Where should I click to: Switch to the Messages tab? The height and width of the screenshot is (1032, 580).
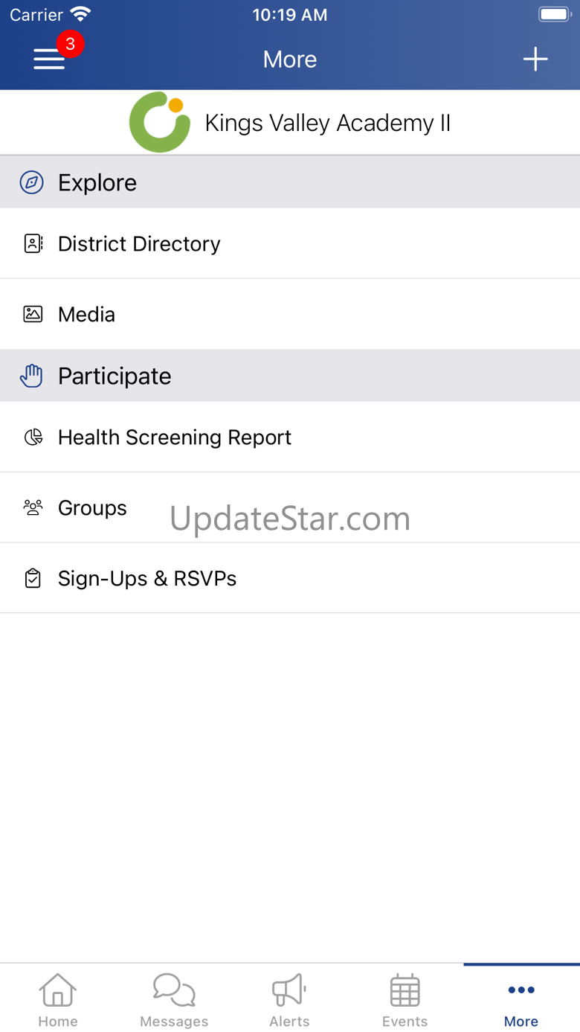click(x=174, y=999)
